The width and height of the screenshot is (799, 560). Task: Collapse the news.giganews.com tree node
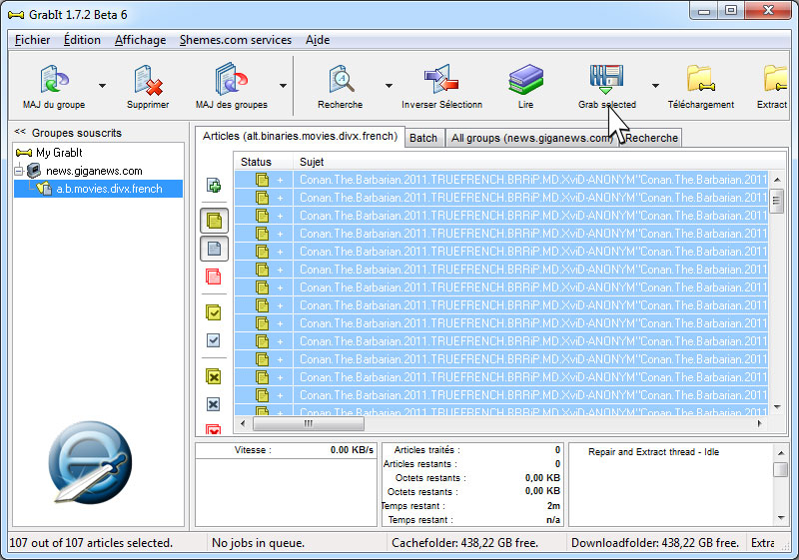[x=19, y=171]
